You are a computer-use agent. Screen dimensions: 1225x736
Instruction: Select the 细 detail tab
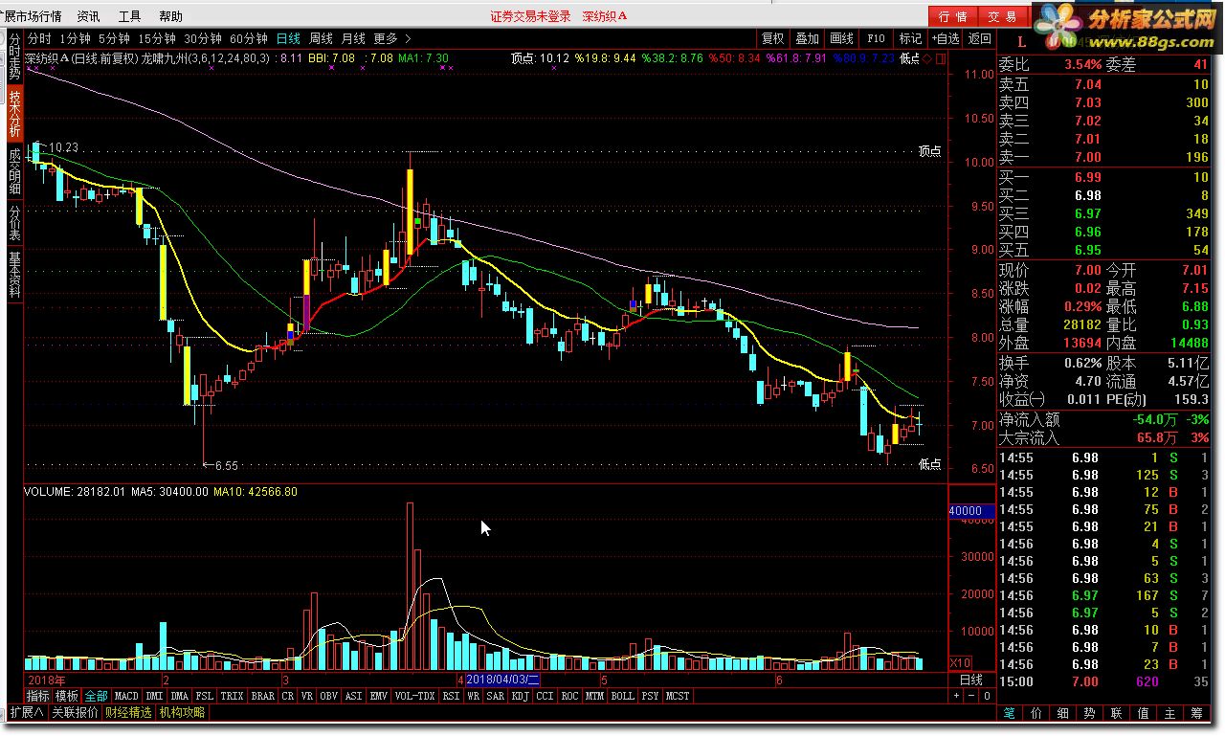[1063, 713]
